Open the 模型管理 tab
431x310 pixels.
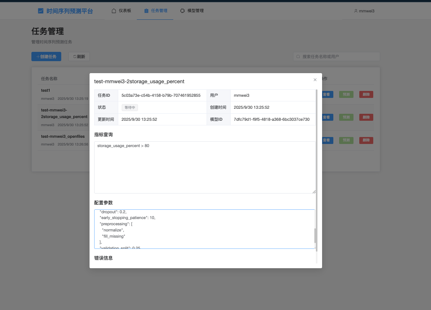(x=192, y=11)
